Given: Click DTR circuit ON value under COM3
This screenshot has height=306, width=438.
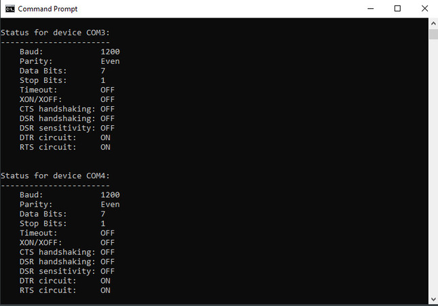Looking at the screenshot, I should pyautogui.click(x=105, y=137).
